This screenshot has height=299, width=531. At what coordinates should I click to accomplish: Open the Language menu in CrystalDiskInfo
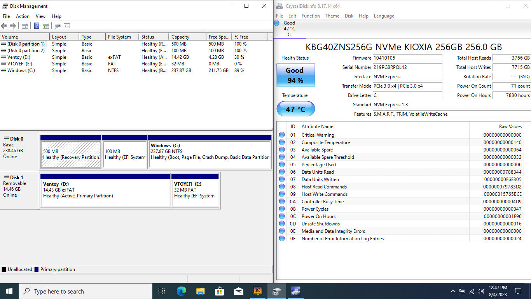(x=384, y=16)
